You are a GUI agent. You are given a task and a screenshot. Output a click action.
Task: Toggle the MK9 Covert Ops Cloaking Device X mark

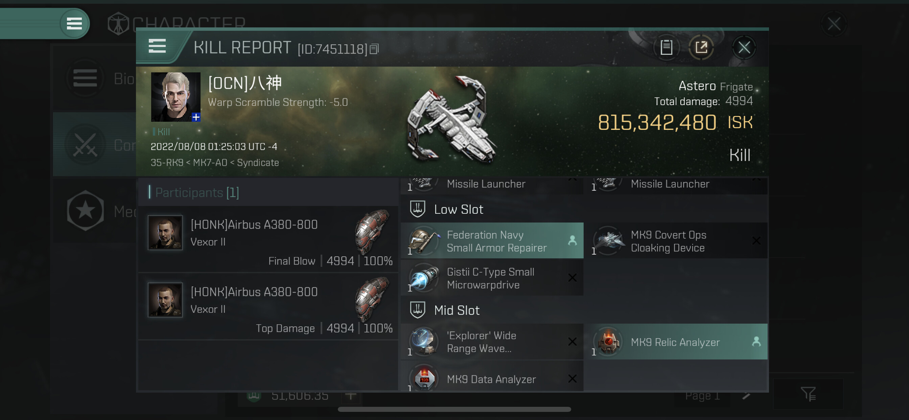(756, 241)
